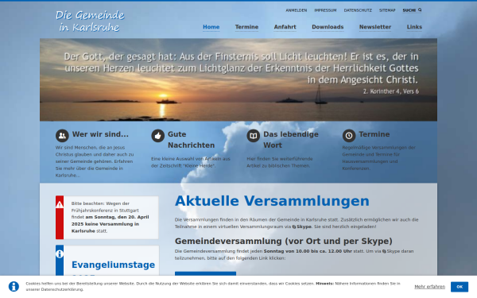477x298 pixels.
Task: Click the clock icon beside Termine heading
Action: coord(349,136)
